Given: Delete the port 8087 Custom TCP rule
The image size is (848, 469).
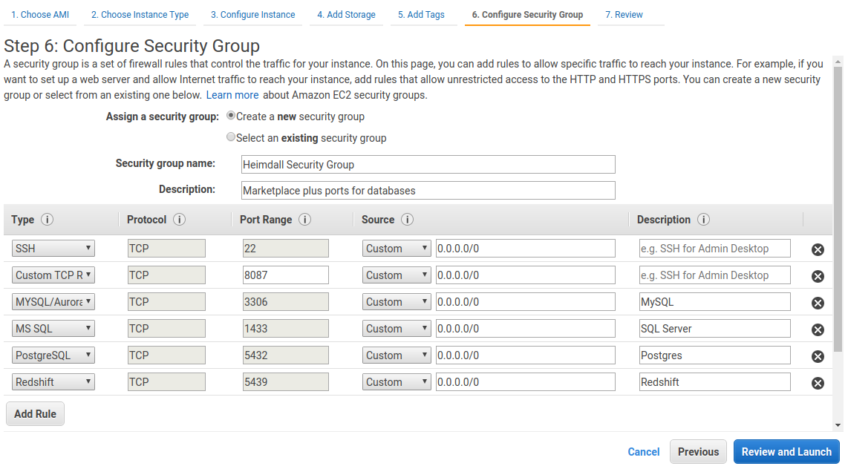Looking at the screenshot, I should 818,276.
